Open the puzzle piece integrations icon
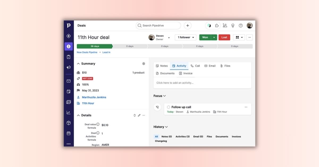The height and width of the screenshot is (167, 319). coord(217,25)
